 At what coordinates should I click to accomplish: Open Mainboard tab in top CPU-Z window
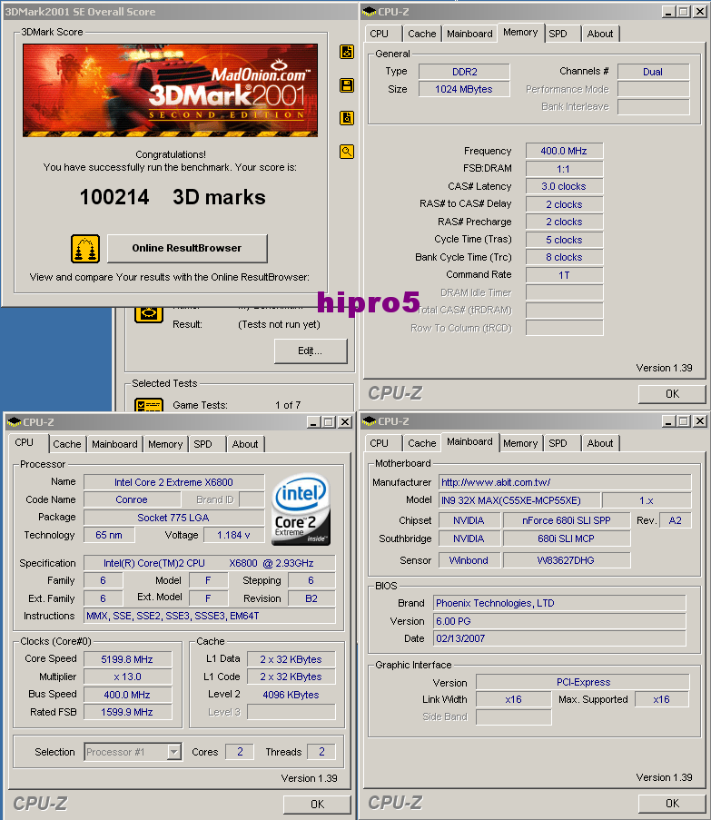[469, 34]
